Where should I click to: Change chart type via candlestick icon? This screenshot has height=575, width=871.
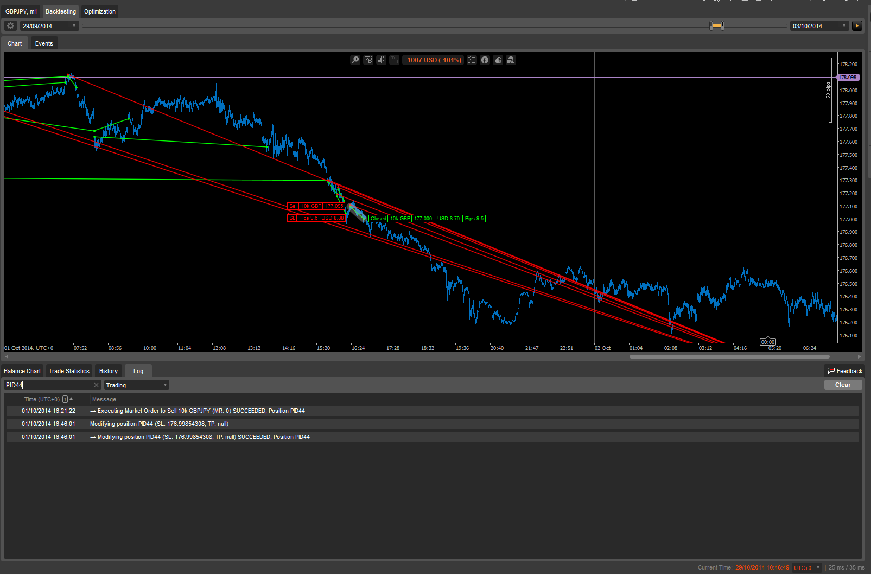381,60
